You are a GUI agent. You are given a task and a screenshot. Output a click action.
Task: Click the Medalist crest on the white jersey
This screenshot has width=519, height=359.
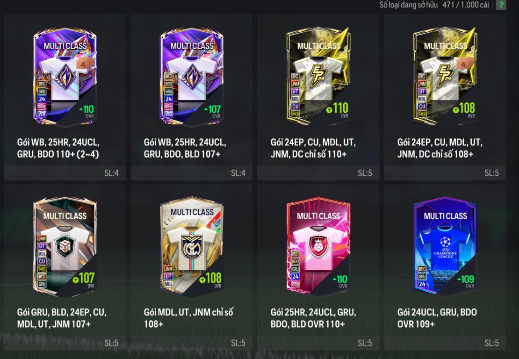(192, 246)
